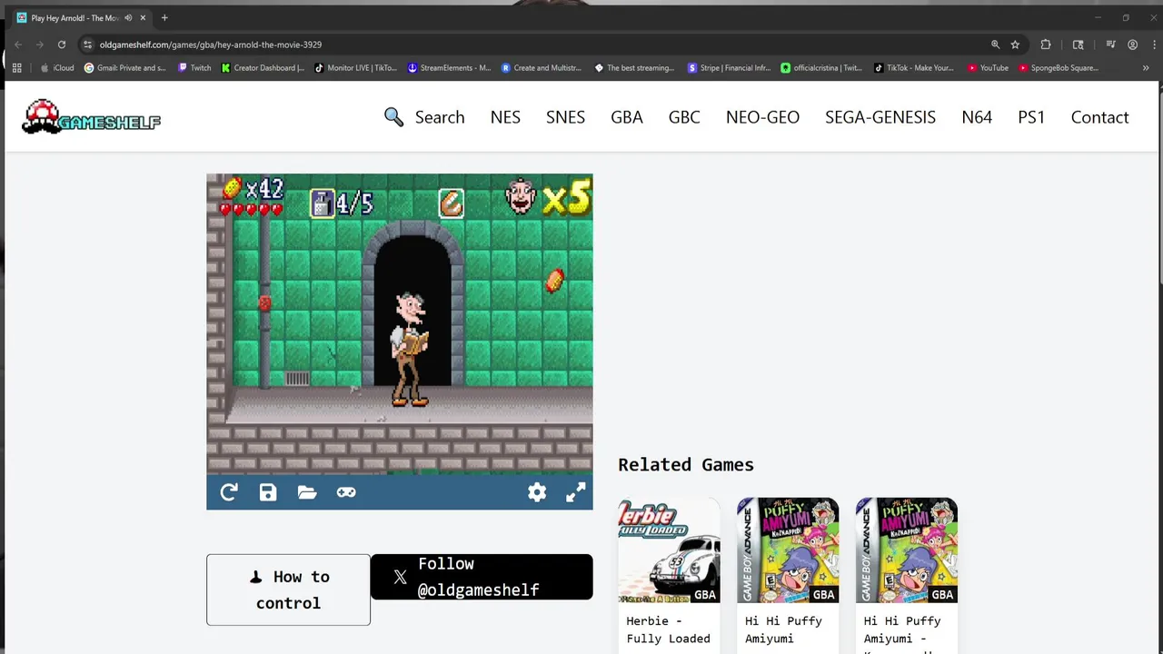Open Herbie - Fully Loaded title link
This screenshot has height=654, width=1163.
[668, 629]
